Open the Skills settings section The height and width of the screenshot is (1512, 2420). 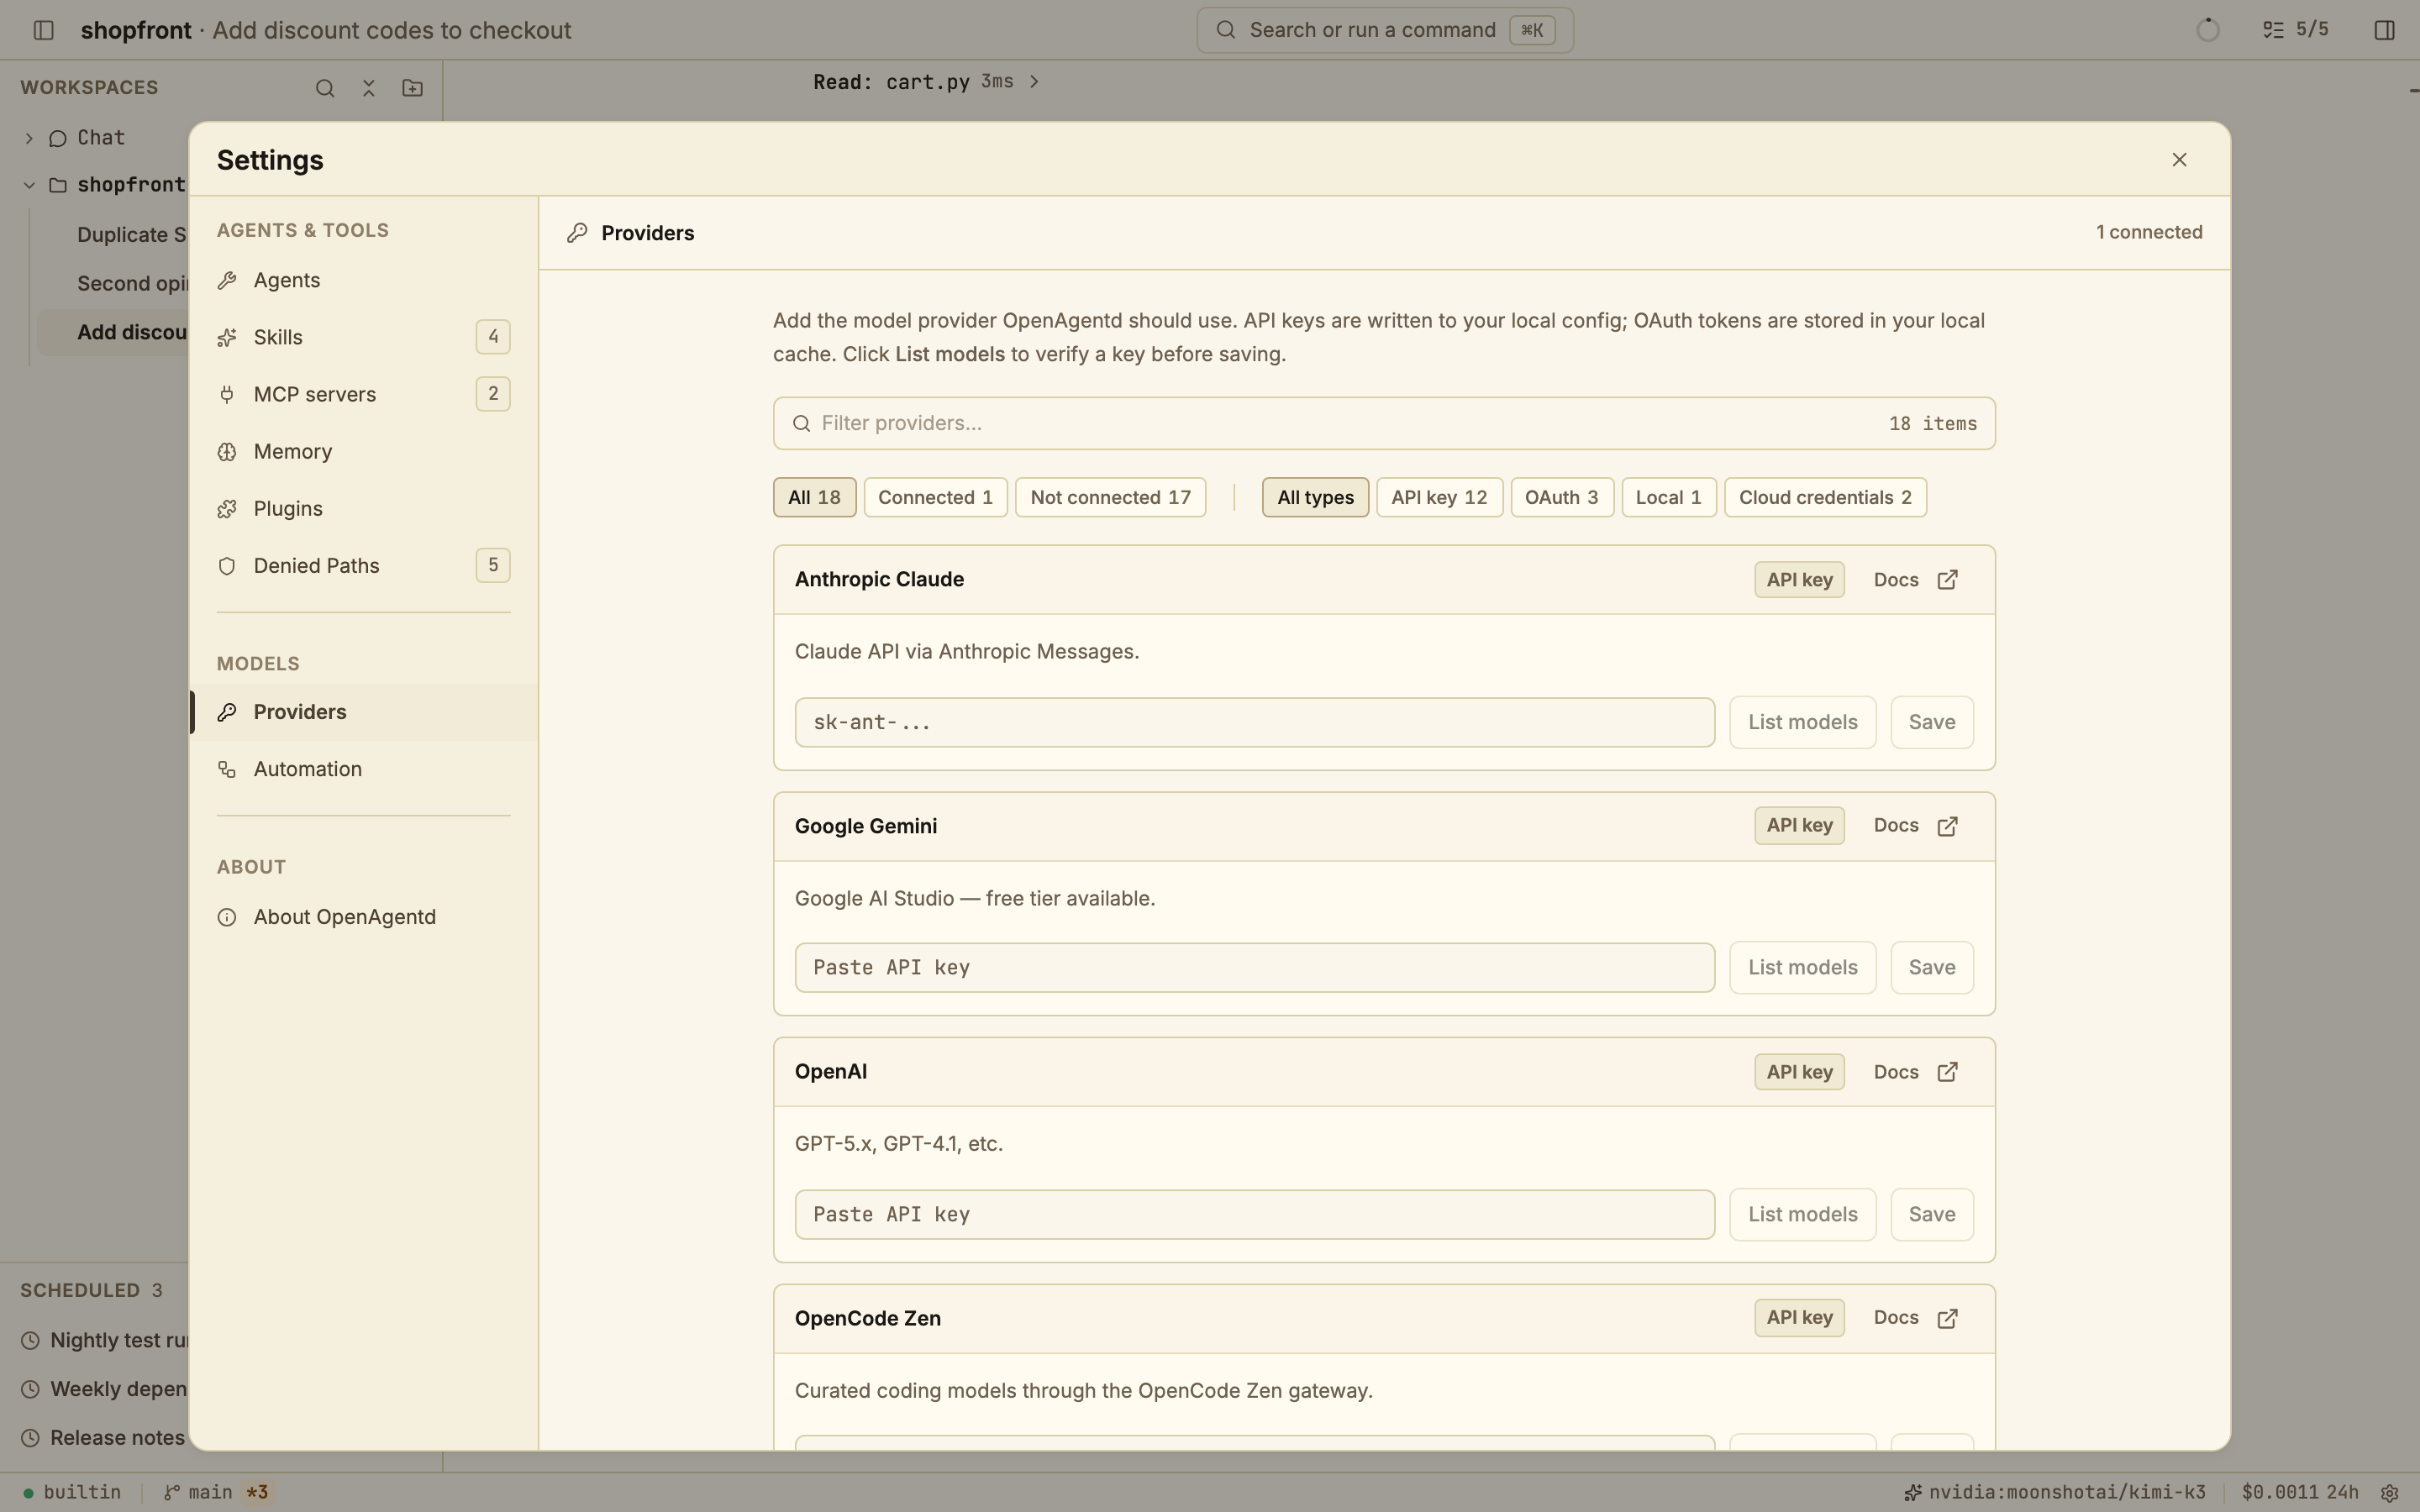coord(363,337)
